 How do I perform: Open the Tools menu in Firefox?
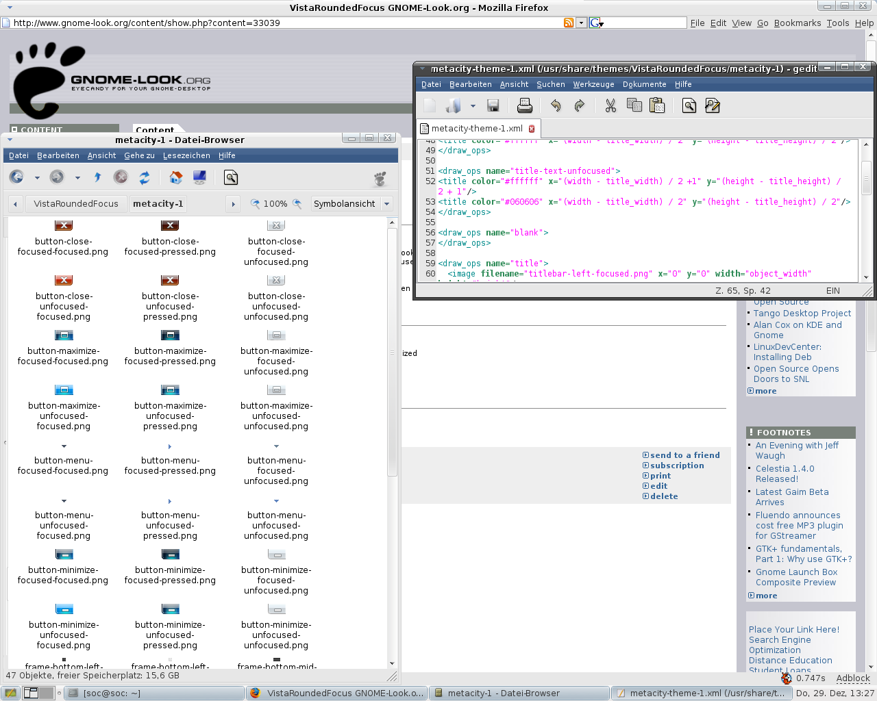coord(838,23)
